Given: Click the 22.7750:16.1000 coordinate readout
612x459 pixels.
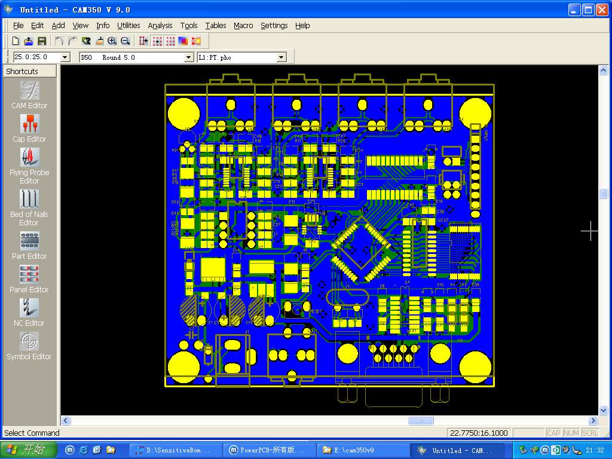Looking at the screenshot, I should [x=479, y=433].
